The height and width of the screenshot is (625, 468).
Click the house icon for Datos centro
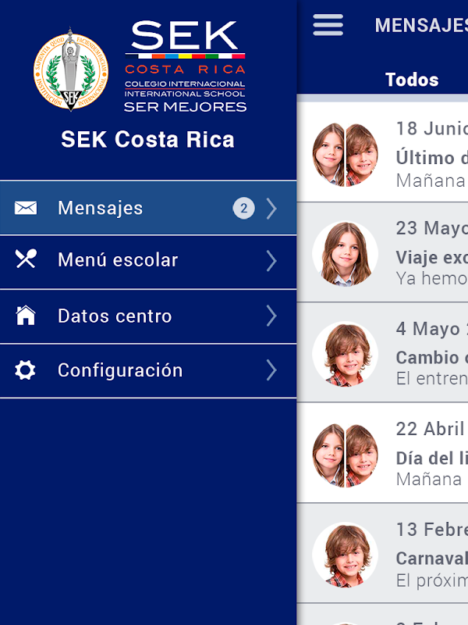[26, 316]
